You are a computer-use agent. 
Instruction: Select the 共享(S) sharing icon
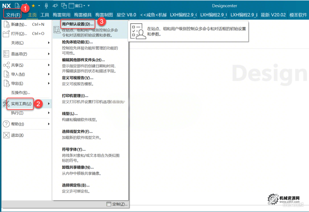pyautogui.click(x=6, y=65)
